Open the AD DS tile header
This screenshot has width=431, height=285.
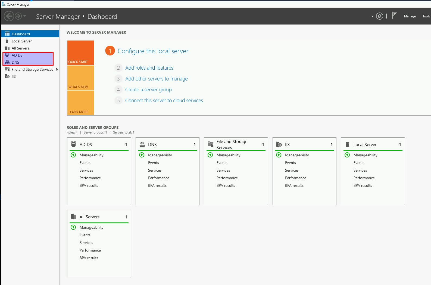(x=99, y=144)
